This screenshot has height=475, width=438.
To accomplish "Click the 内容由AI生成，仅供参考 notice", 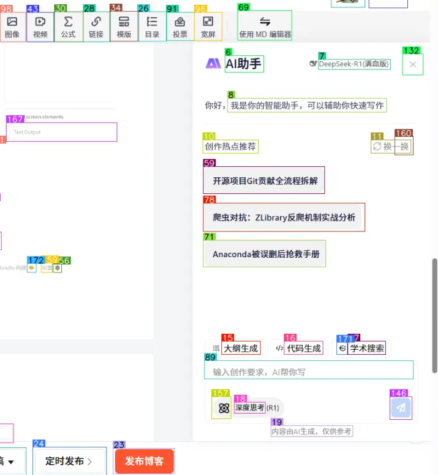I will pos(312,431).
